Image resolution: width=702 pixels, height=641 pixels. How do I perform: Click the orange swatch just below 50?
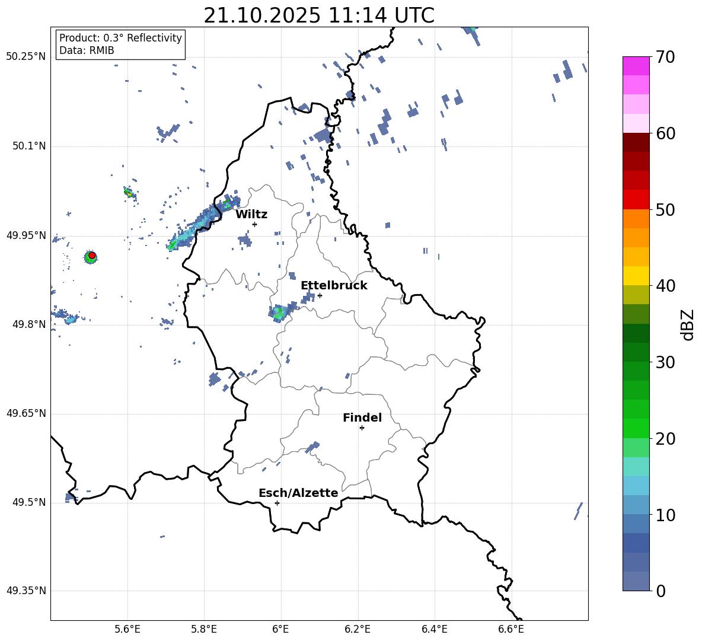[x=636, y=219]
